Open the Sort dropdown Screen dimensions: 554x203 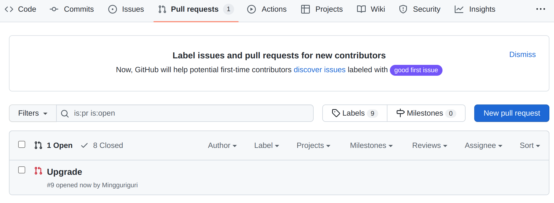click(530, 145)
